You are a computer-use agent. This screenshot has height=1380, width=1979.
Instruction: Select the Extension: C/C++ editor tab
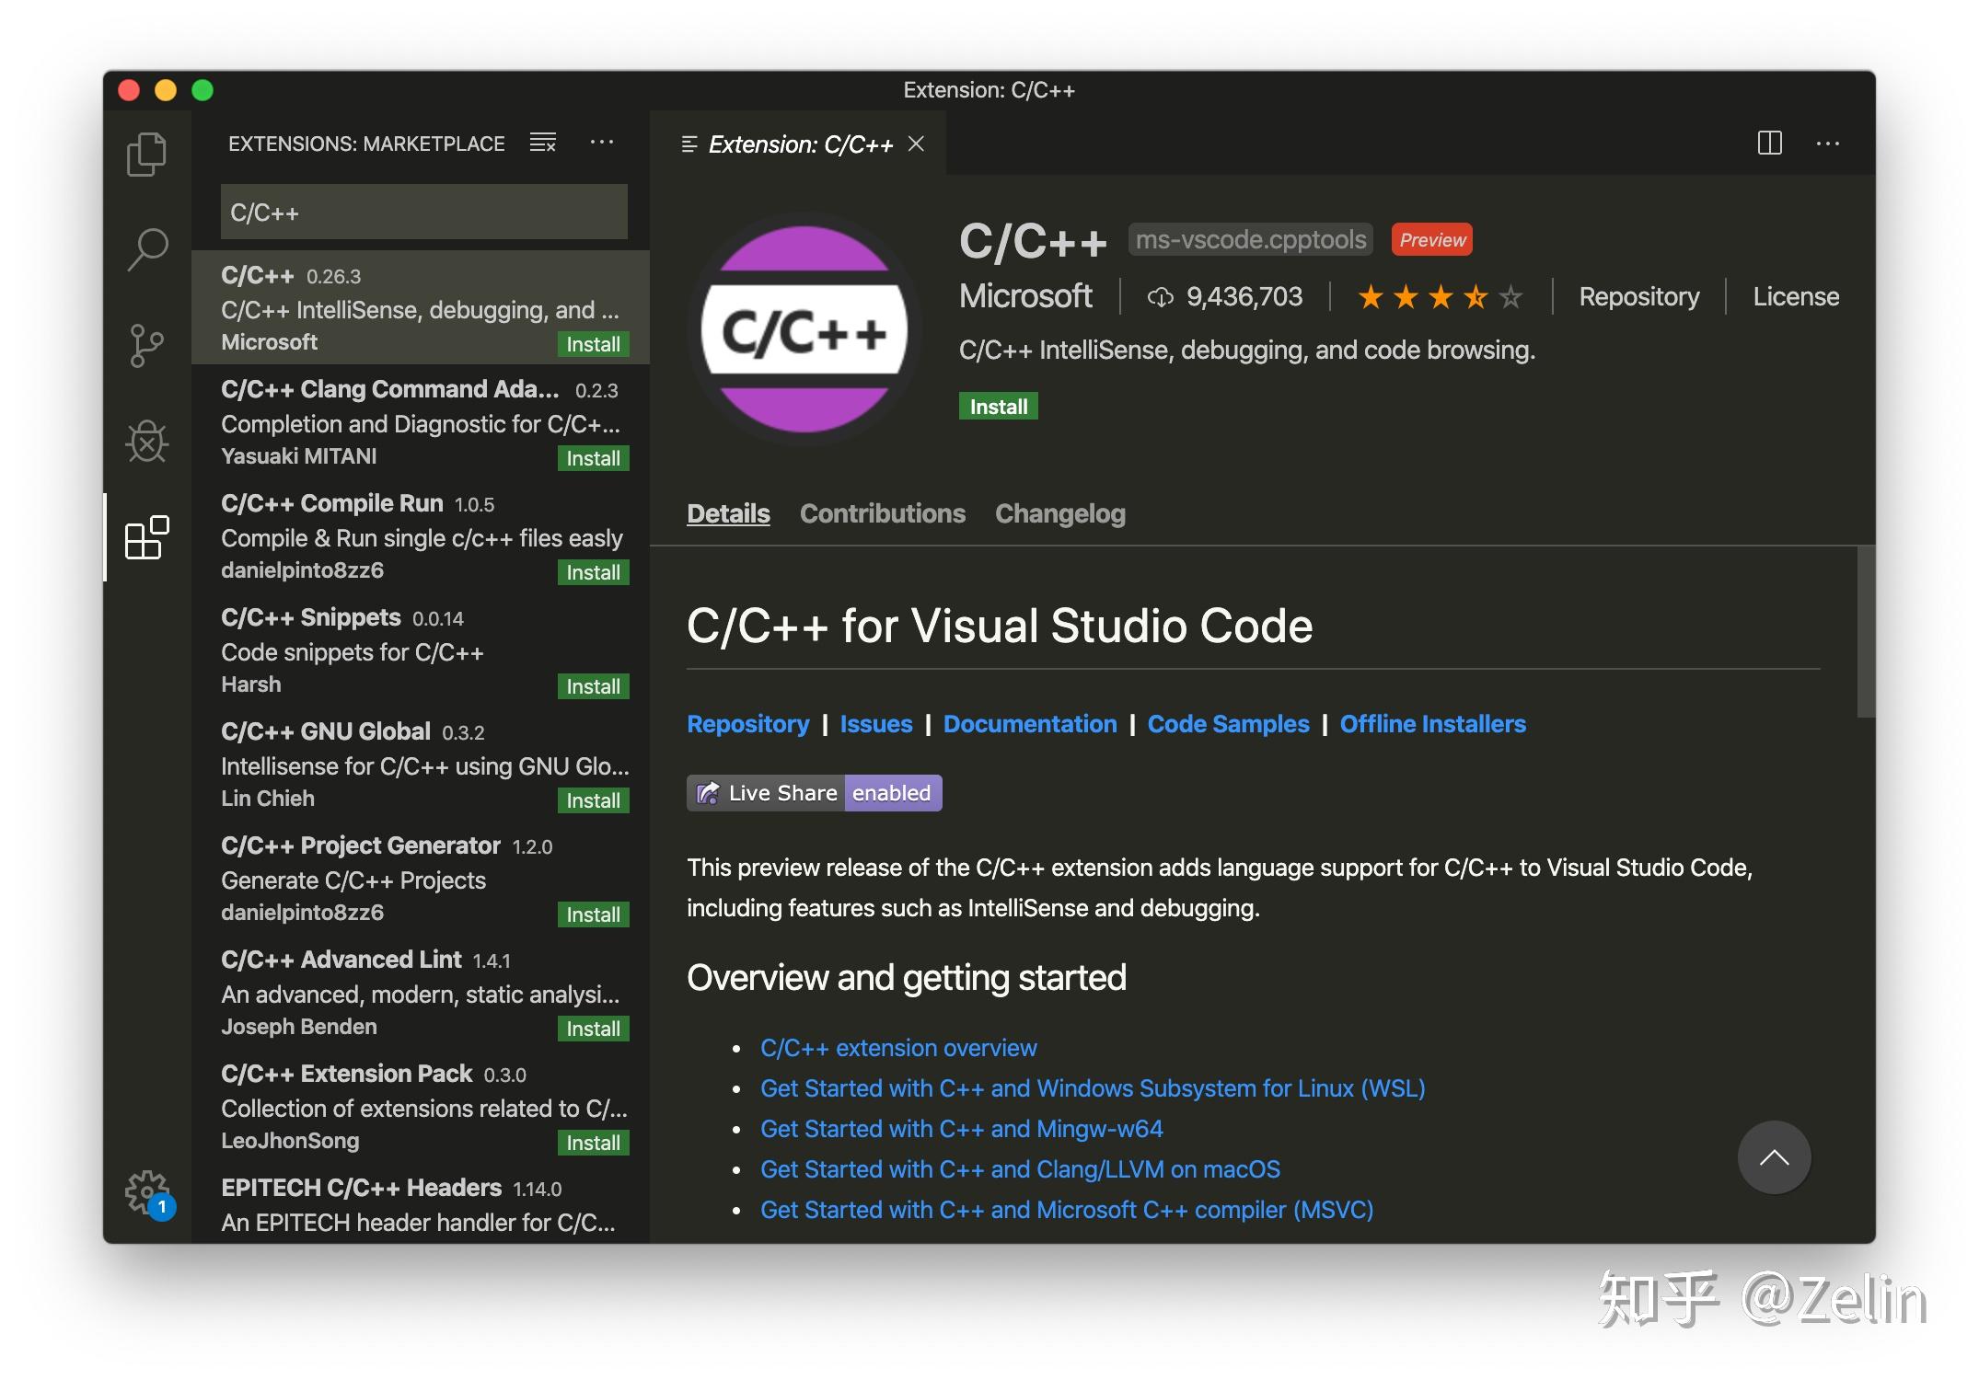pyautogui.click(x=798, y=144)
